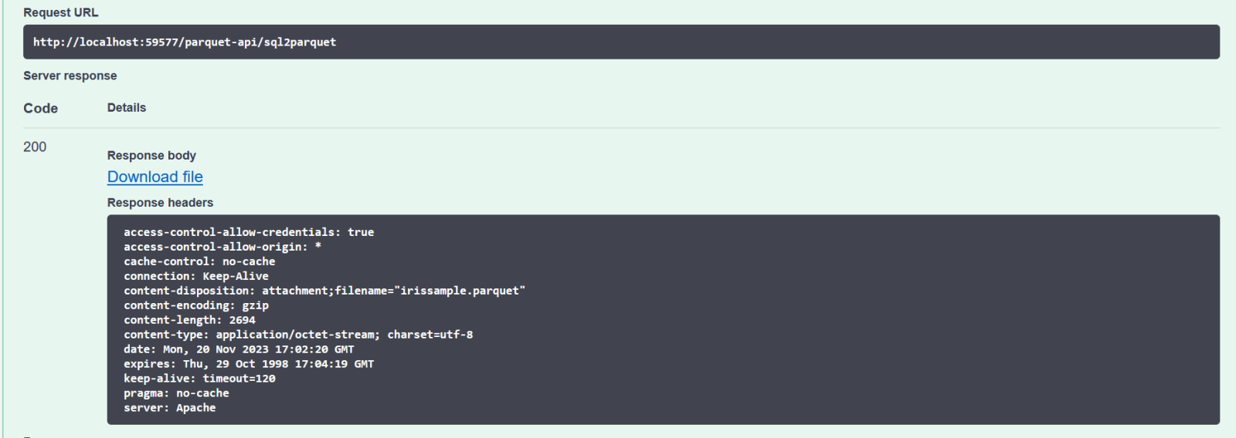Viewport: 1236px width, 438px height.
Task: Click the Request URL label
Action: click(60, 12)
